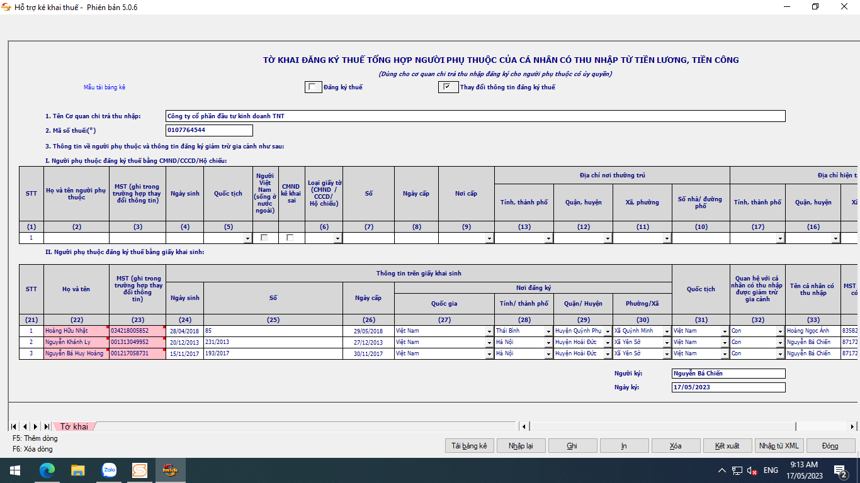Open Microsoft Edge from the taskbar
This screenshot has height=483, width=860.
[x=47, y=470]
